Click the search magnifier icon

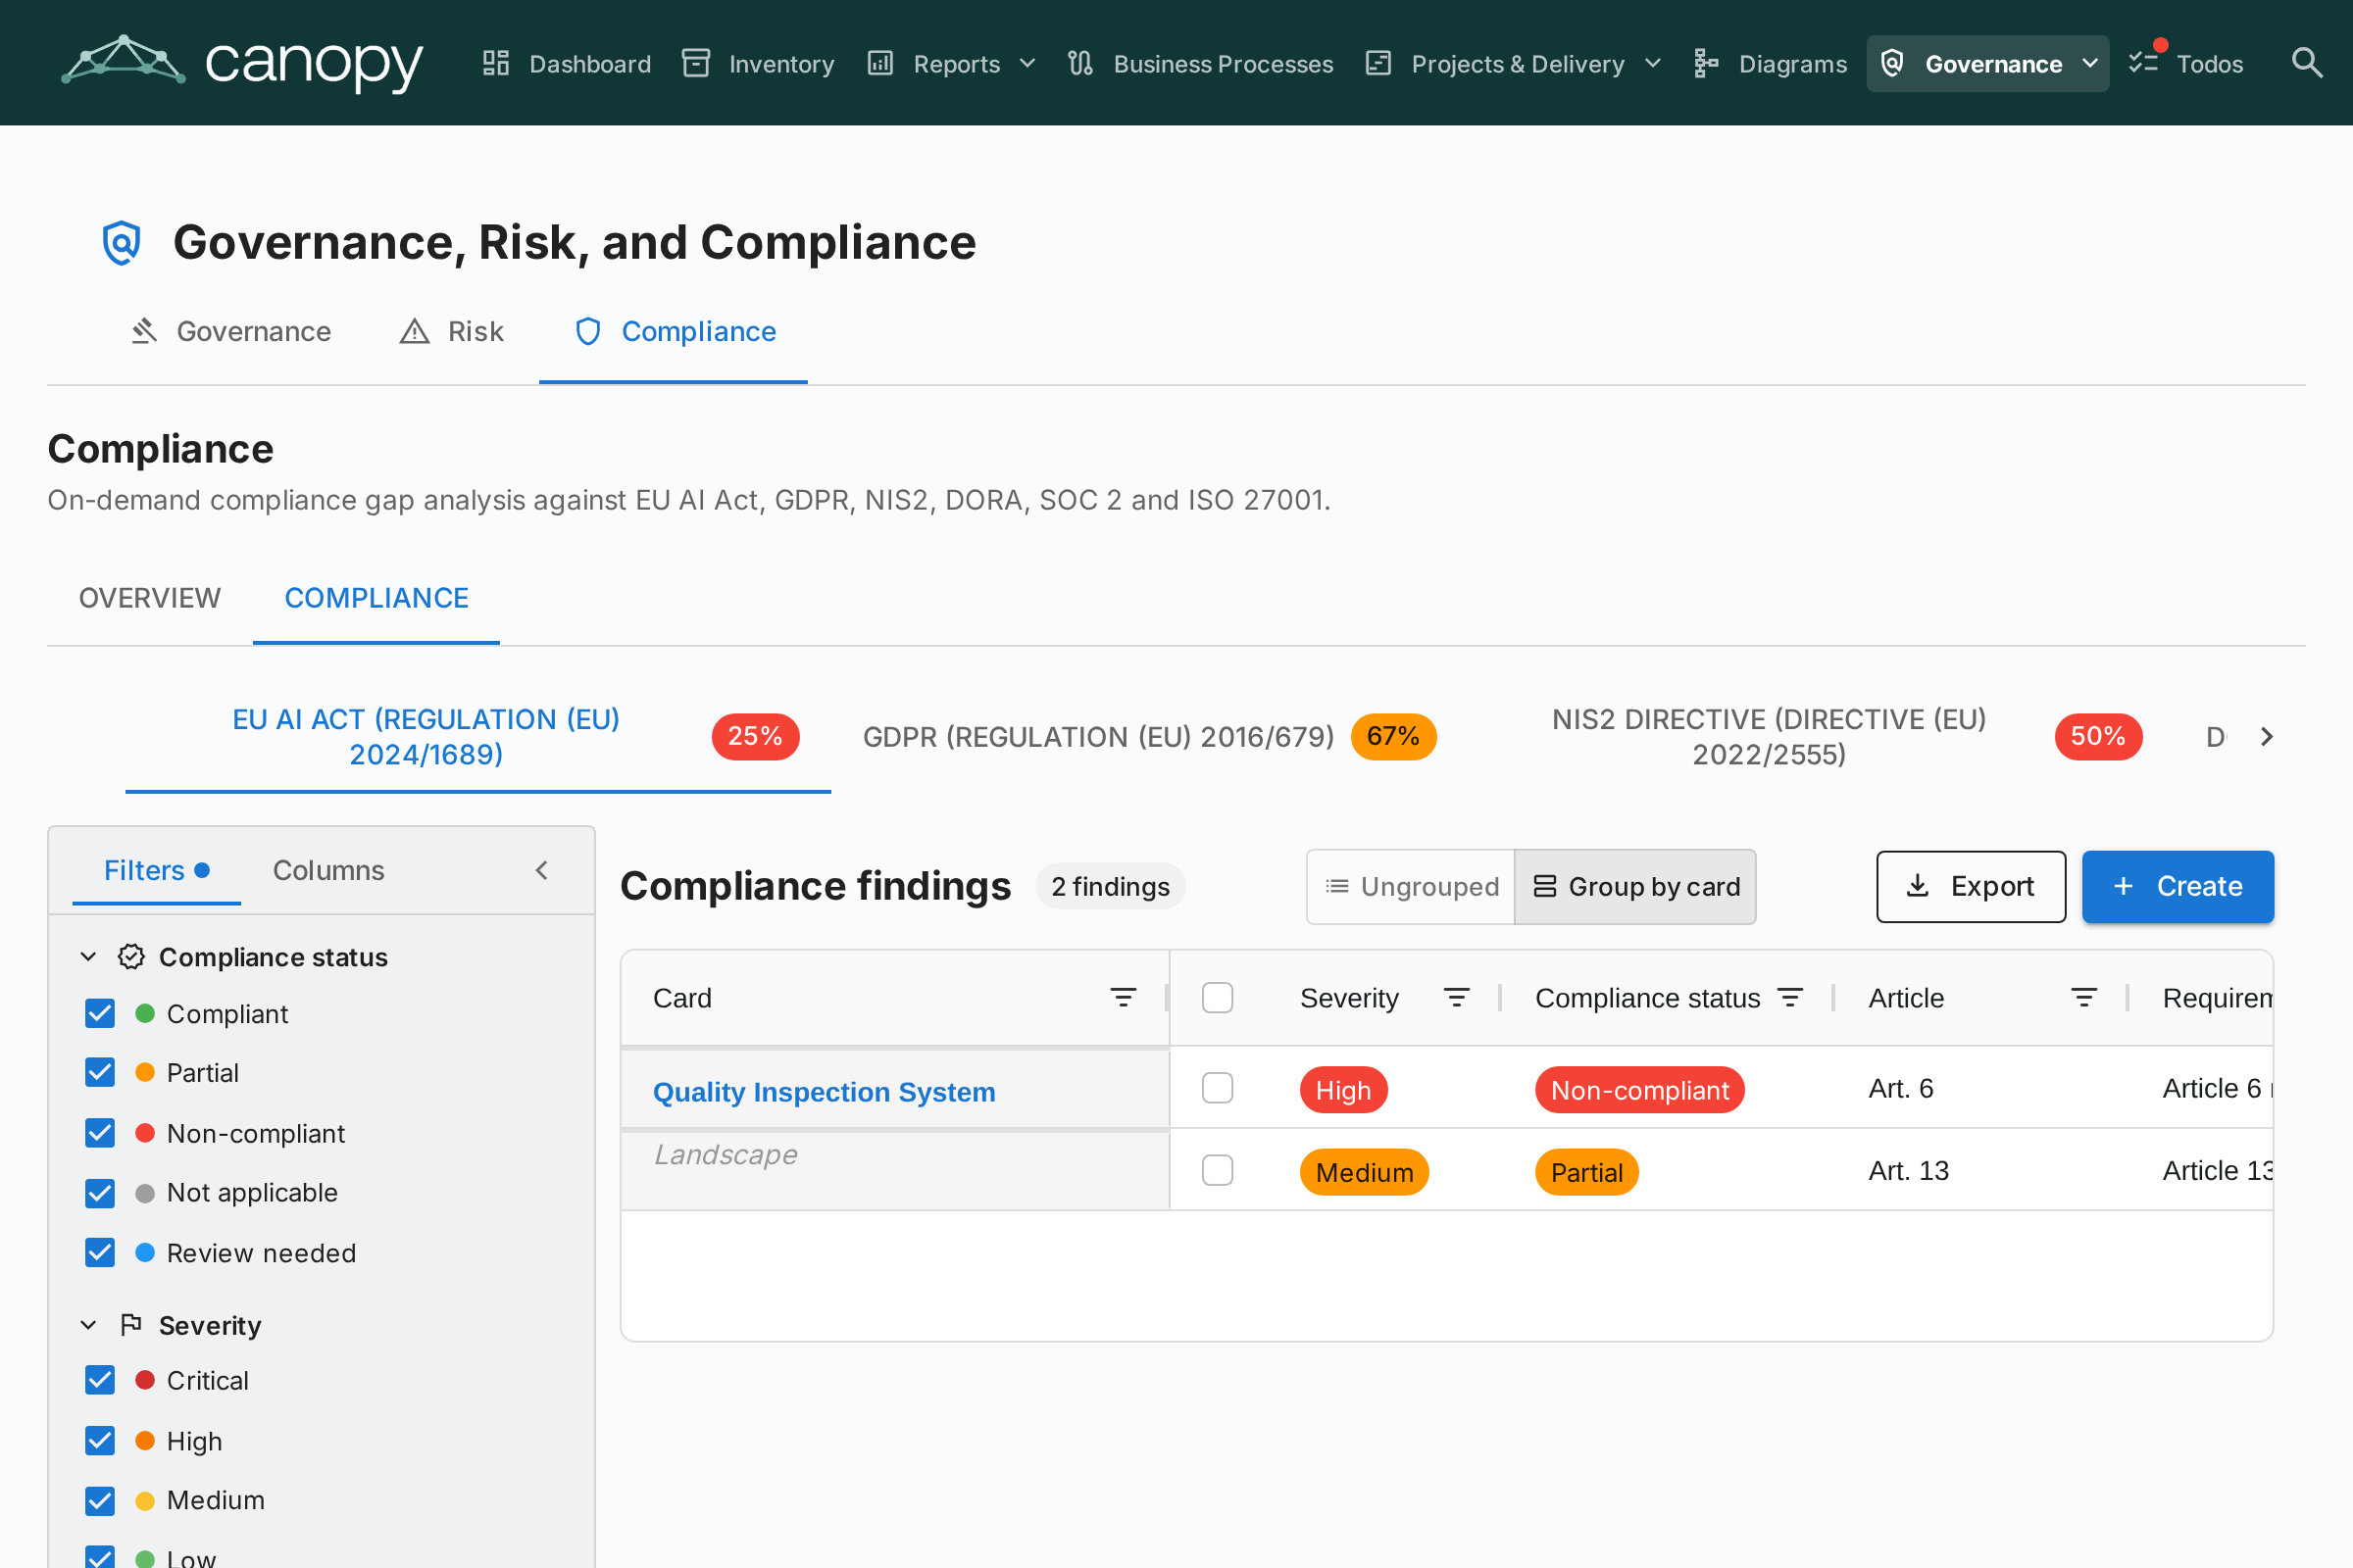point(2306,63)
